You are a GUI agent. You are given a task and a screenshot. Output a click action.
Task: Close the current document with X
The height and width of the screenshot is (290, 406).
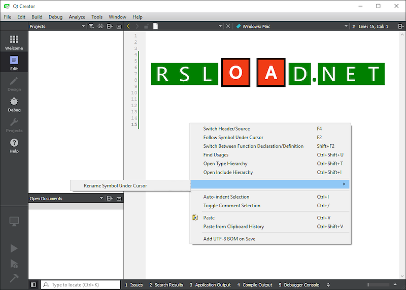pos(228,26)
